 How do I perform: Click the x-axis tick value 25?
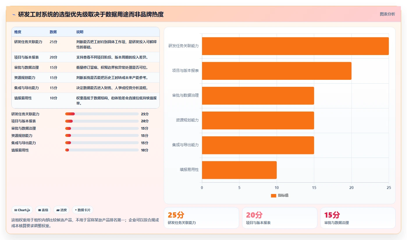point(389,188)
